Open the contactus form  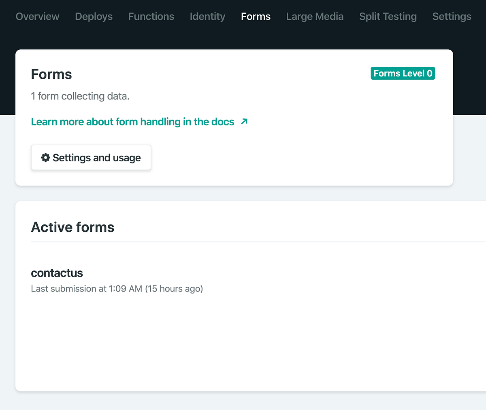tap(57, 273)
